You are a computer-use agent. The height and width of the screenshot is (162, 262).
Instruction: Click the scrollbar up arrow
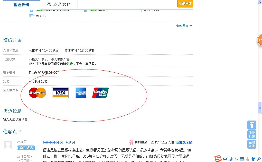[x=260, y=2]
